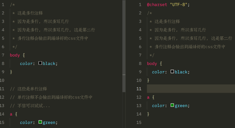235x128 pixels.
Task: Click the 'a' selector on left line 14
Action: click(x=11, y=114)
